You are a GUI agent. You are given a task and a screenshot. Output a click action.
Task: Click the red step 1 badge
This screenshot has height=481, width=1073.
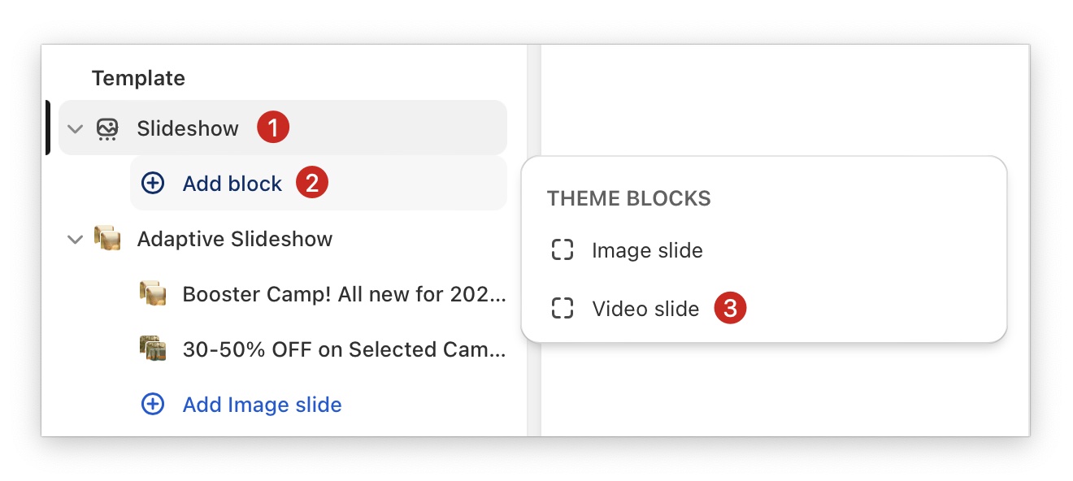pos(273,128)
